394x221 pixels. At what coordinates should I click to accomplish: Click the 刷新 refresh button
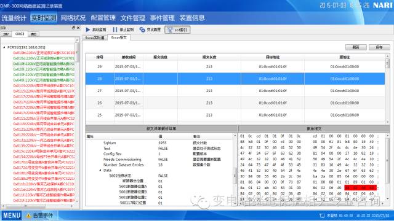point(356,47)
